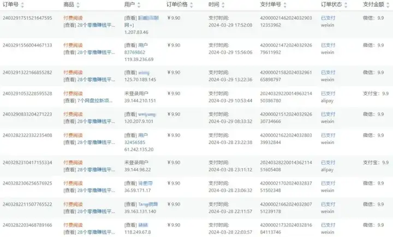Click 已支付 status for order 2403291322166855282

pos(328,73)
